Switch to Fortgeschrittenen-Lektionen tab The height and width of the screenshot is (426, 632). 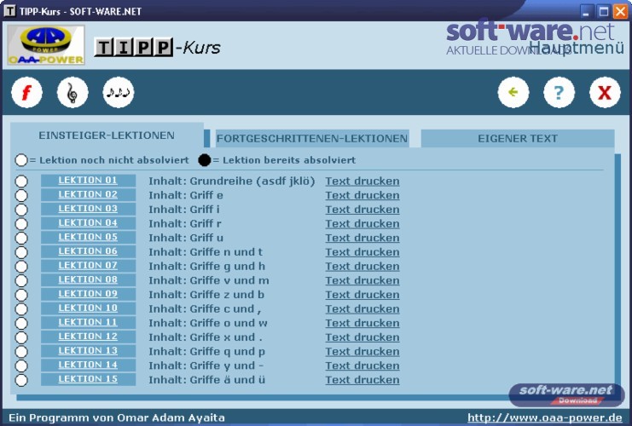(312, 139)
